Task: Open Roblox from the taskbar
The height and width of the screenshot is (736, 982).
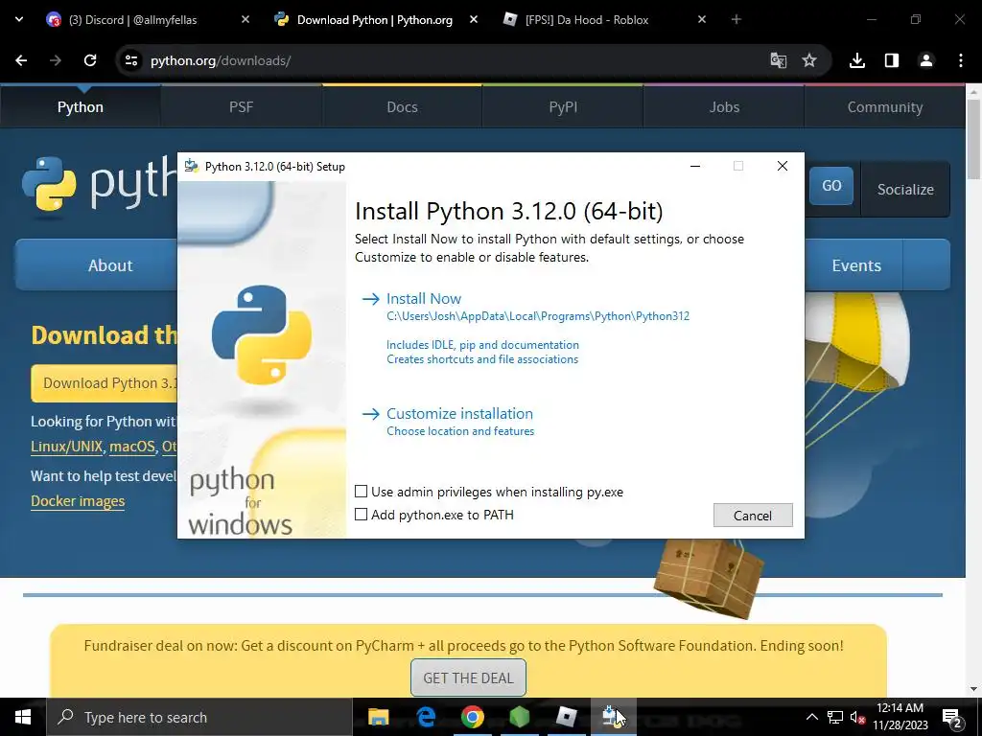Action: [566, 717]
